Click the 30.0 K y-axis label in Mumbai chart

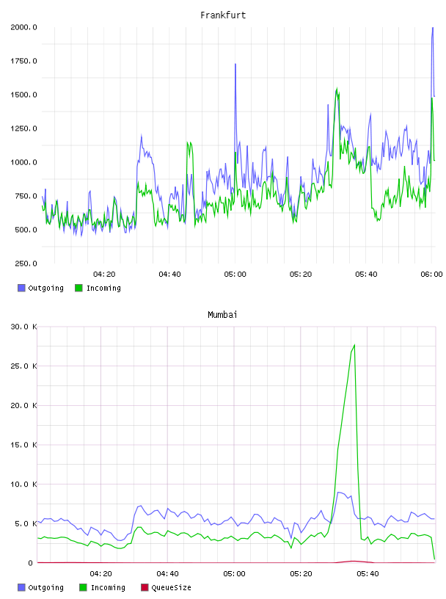(x=23, y=327)
